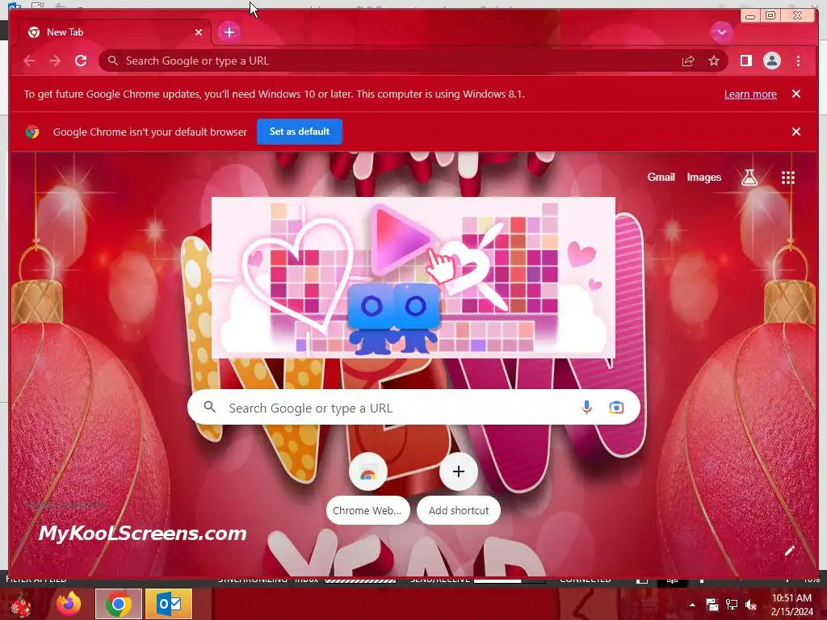Expand the tab search dropdown arrow
The image size is (827, 620).
pos(721,32)
